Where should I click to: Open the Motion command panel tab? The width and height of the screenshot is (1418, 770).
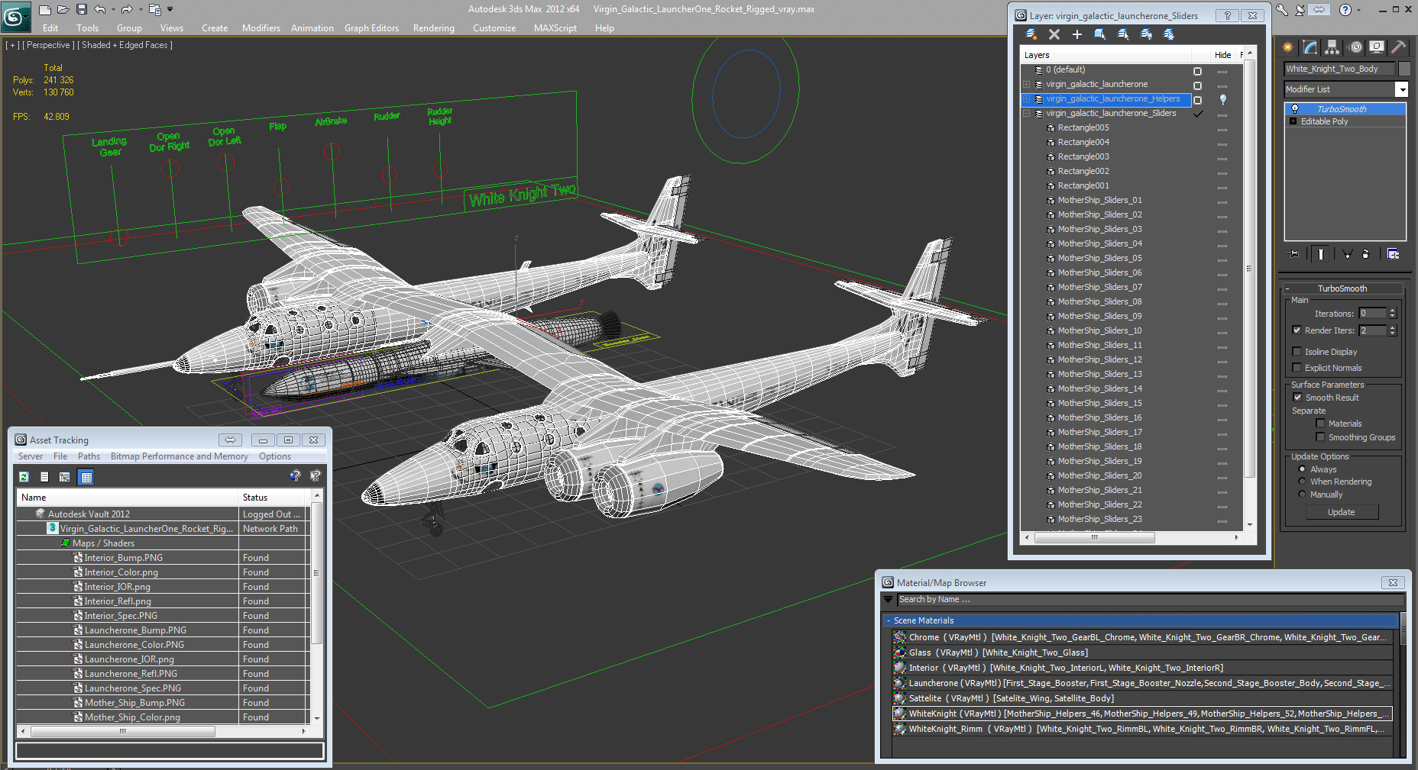1355,47
